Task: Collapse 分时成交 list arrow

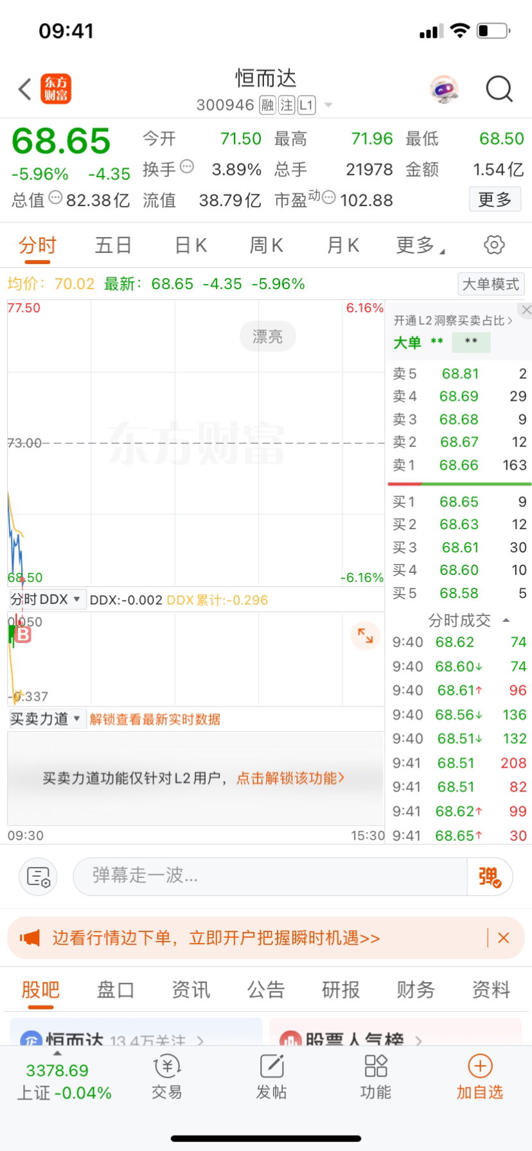Action: point(506,620)
